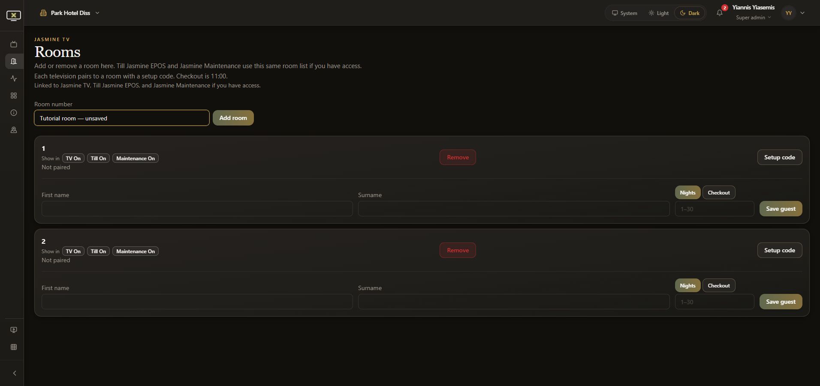Click the Add room button
The width and height of the screenshot is (820, 386).
233,118
